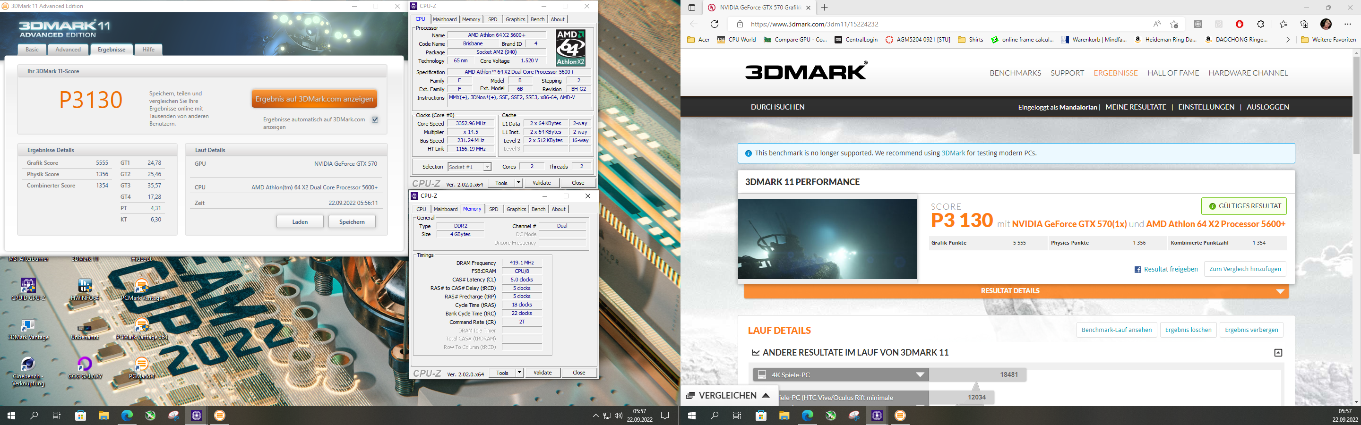Open the HWiNFO64 desktop shortcut
The width and height of the screenshot is (1361, 425).
click(x=85, y=289)
